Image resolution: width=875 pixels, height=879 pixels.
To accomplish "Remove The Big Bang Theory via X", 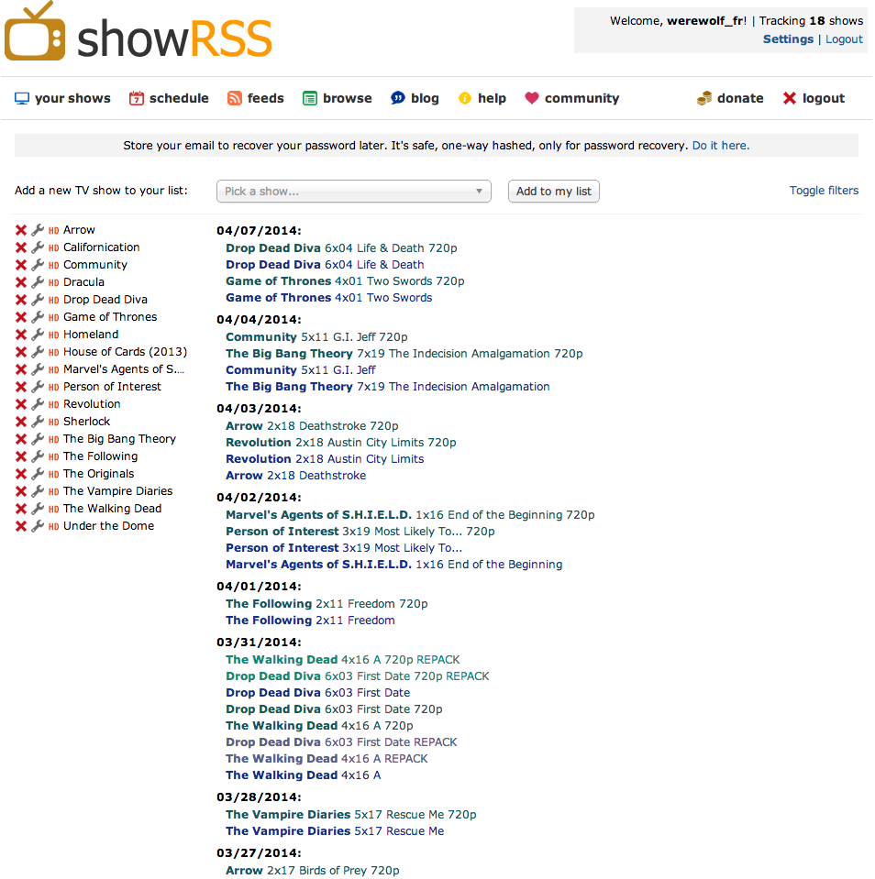I will point(21,438).
